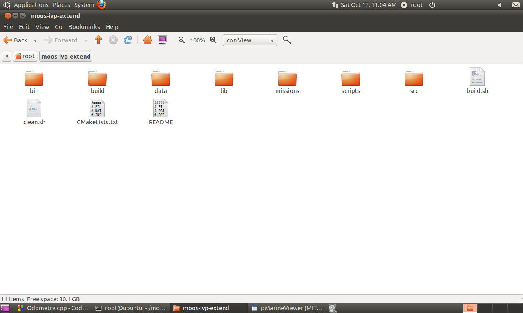Navigate to root in the path bar
Viewport: 523px width, 313px height.
[x=25, y=56]
